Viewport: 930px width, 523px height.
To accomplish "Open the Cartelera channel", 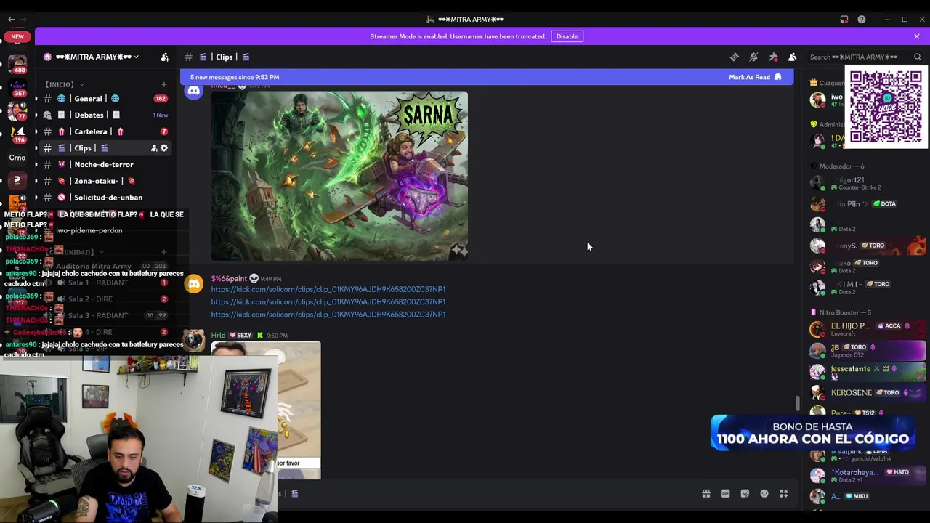I will 105,131.
